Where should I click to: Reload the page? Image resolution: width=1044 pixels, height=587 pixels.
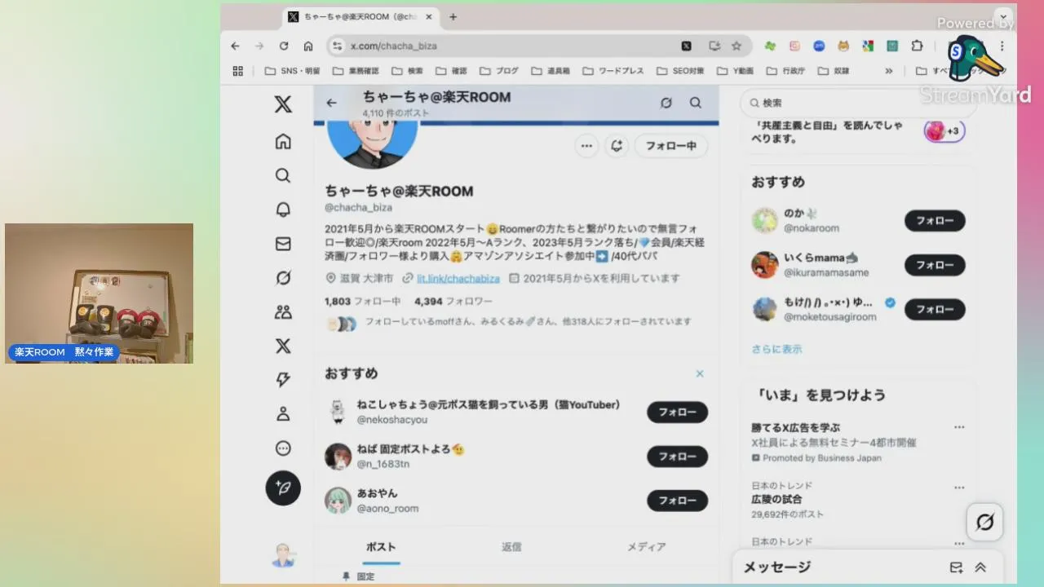click(284, 46)
